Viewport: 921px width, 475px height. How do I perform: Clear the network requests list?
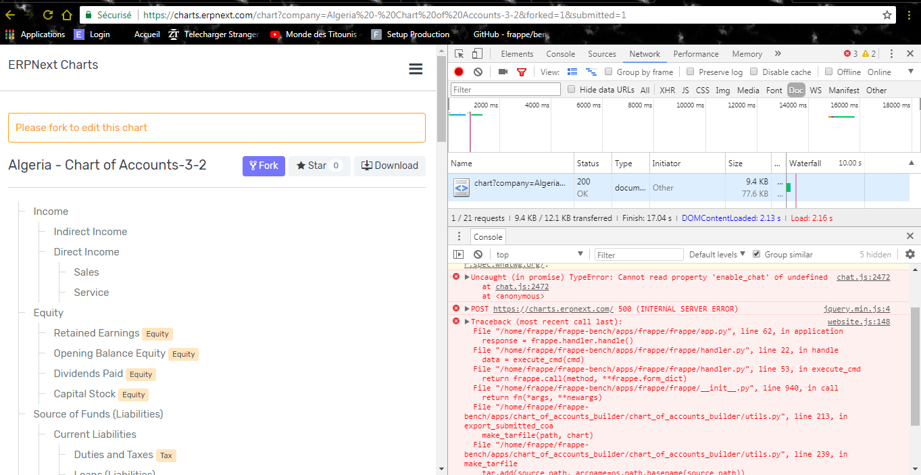[x=477, y=72]
